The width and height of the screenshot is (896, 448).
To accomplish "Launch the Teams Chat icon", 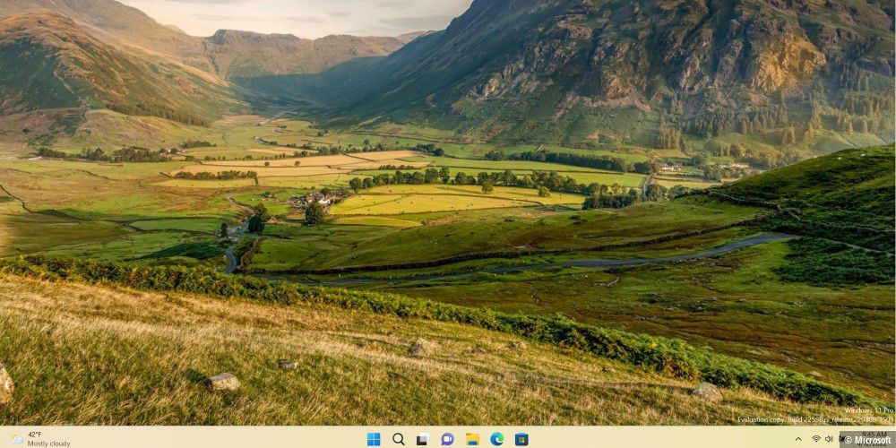I will click(x=447, y=439).
